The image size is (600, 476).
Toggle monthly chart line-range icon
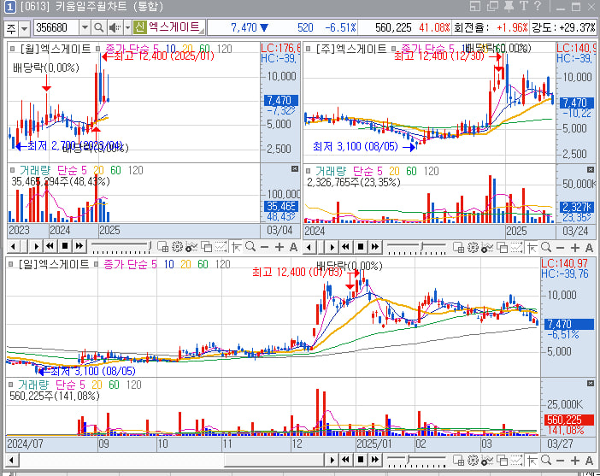click(x=221, y=247)
